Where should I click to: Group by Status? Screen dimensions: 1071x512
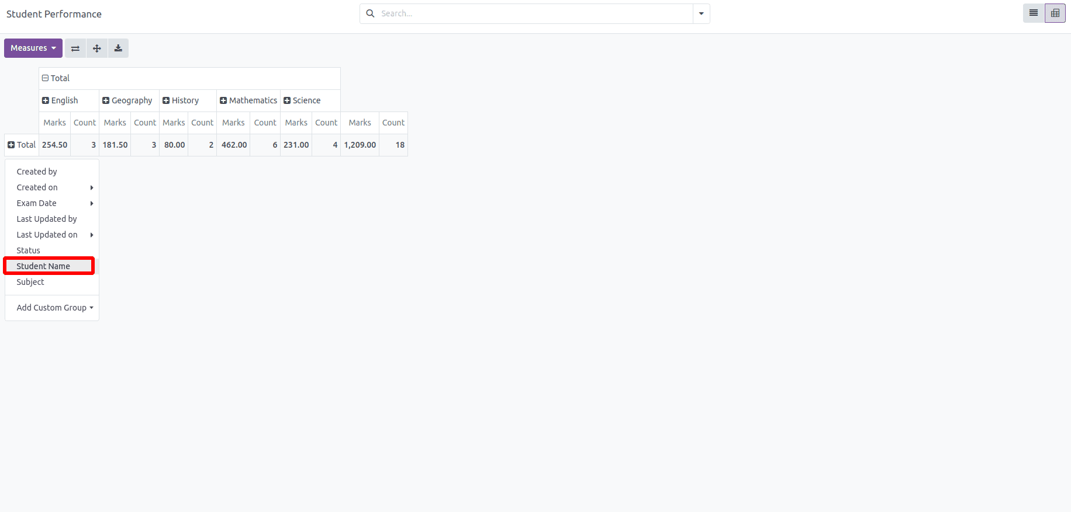52,250
